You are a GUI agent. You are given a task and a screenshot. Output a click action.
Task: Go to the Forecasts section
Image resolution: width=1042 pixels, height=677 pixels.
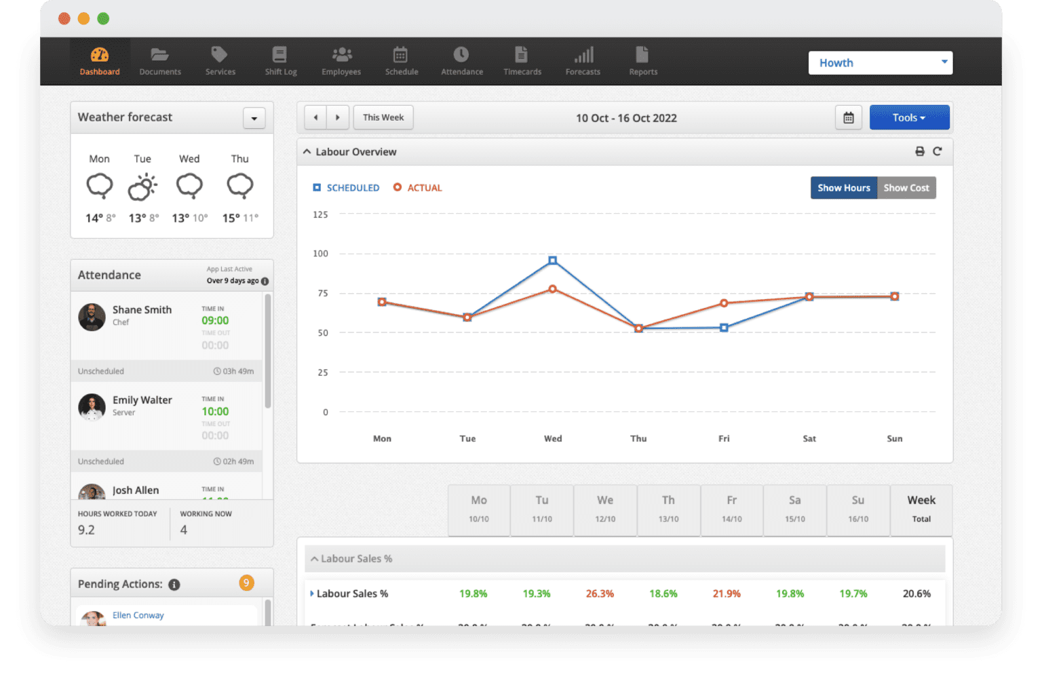(x=583, y=60)
